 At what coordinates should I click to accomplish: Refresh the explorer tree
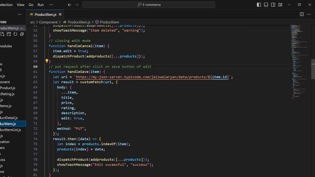click(15, 34)
